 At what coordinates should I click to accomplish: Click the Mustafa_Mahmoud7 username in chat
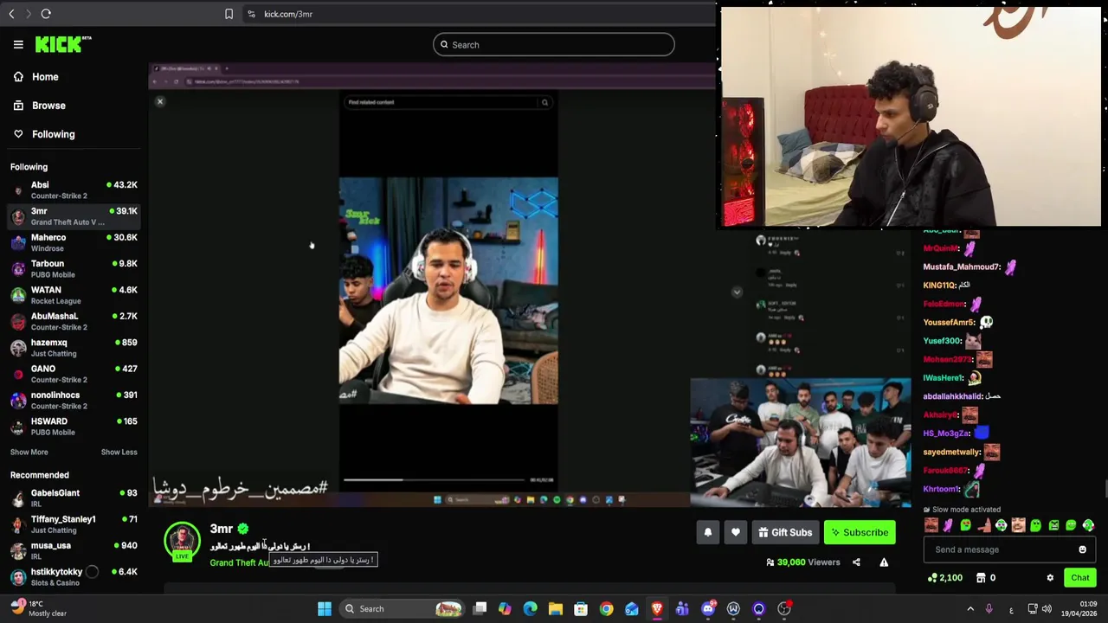point(962,267)
